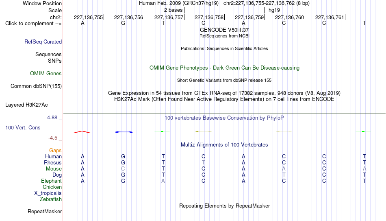Click the 227,136,759 ruler position
Screen dimensions: 386x221
pyautogui.click(x=249, y=17)
